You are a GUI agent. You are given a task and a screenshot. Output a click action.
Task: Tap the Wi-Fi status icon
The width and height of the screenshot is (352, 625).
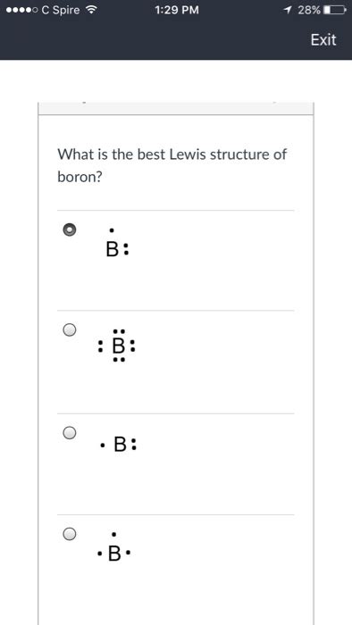click(x=92, y=11)
